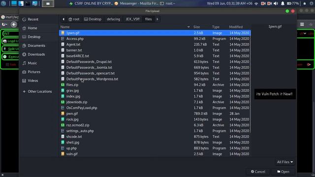Sort by Modified column header
The image size is (315, 177).
(236, 27)
